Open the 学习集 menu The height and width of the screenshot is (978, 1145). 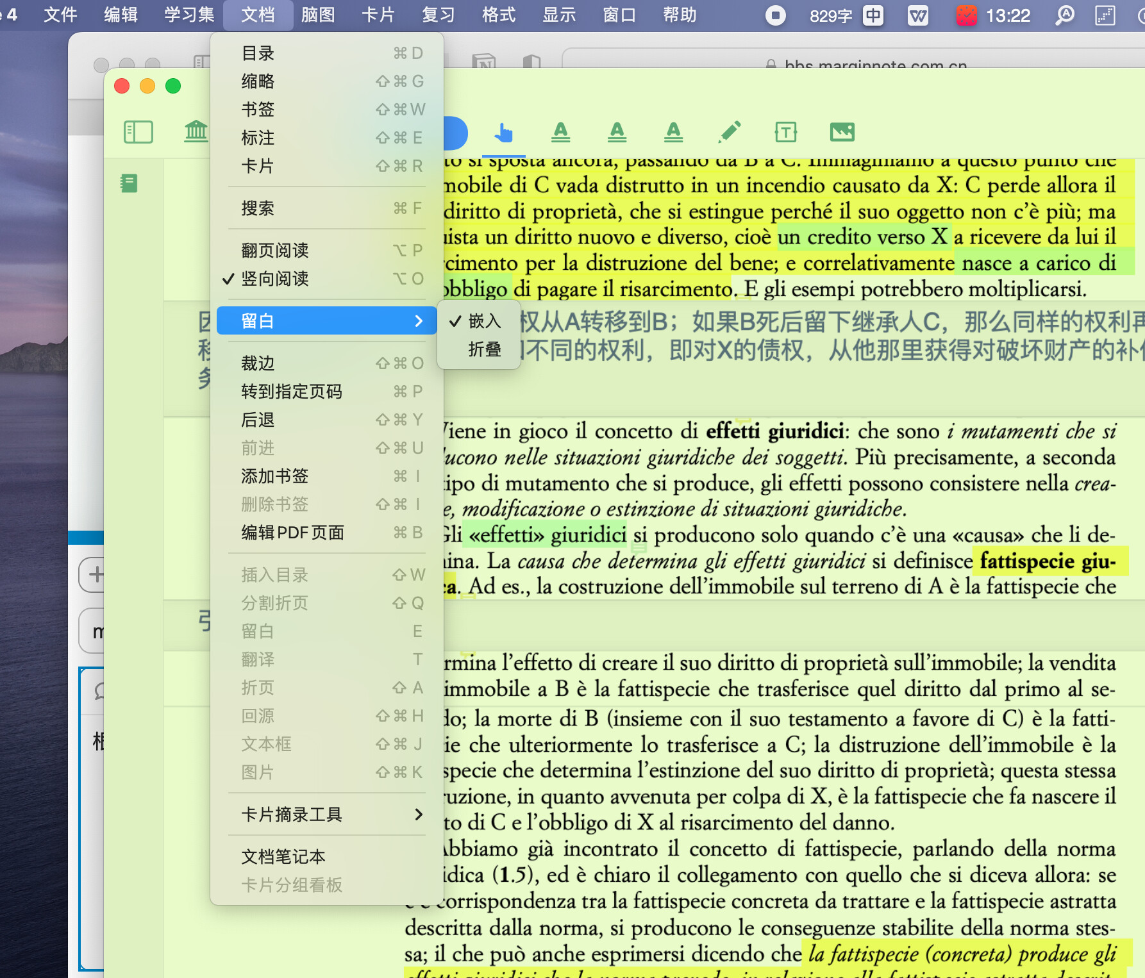[x=189, y=15]
